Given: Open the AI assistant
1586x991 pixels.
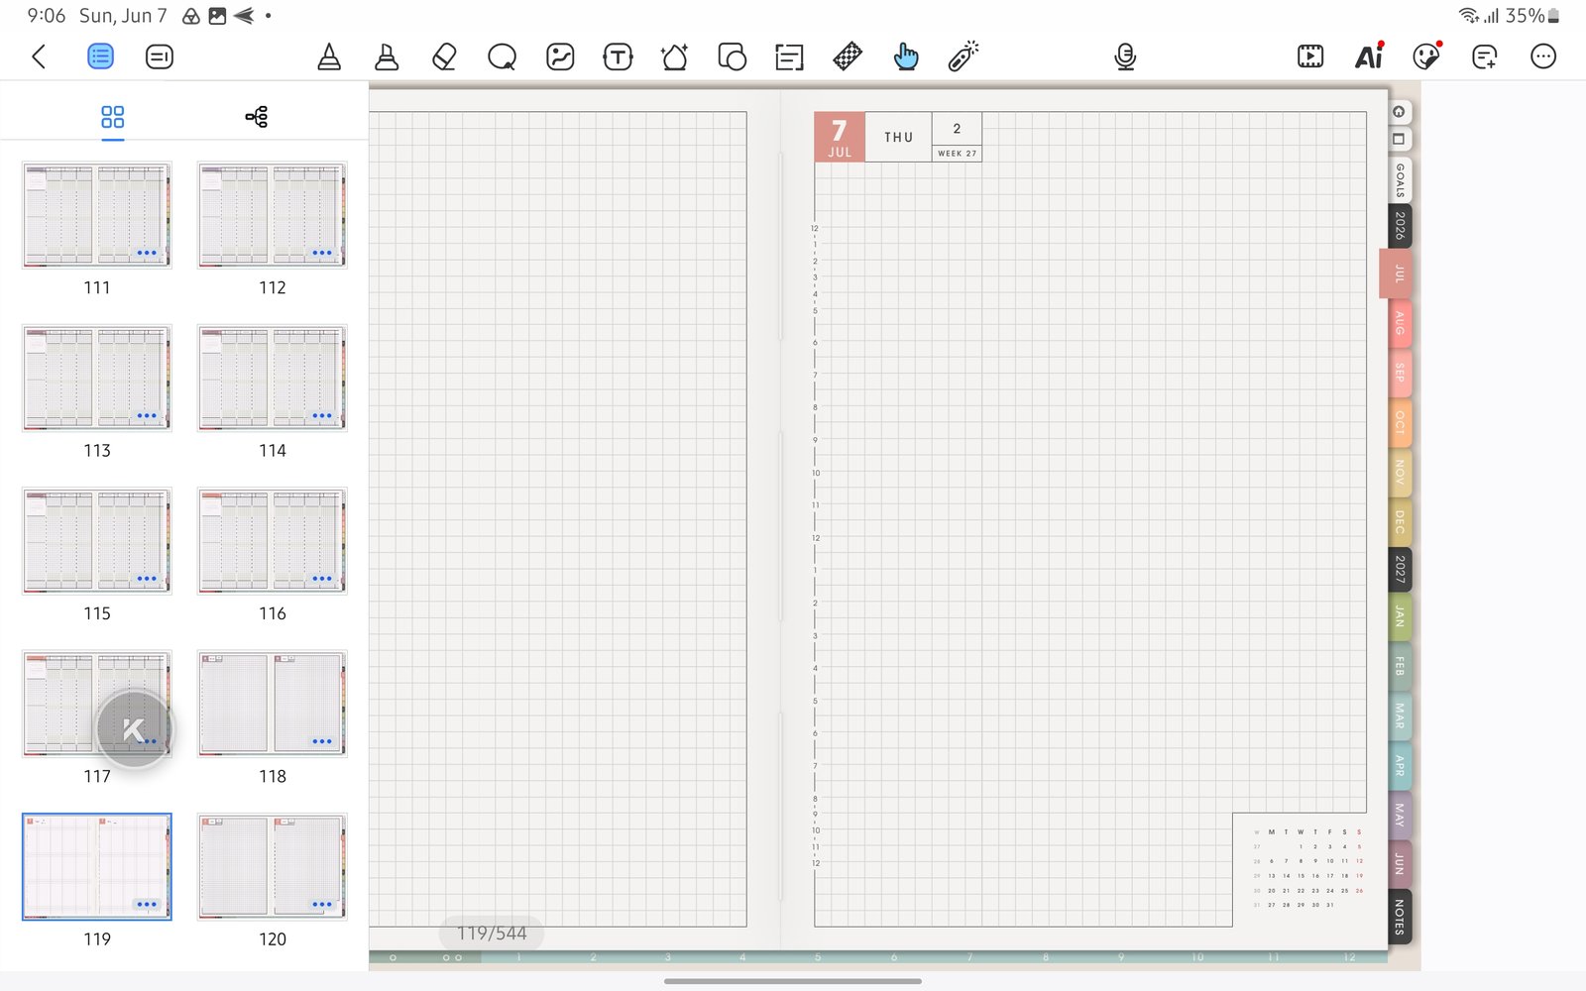Looking at the screenshot, I should (1369, 56).
